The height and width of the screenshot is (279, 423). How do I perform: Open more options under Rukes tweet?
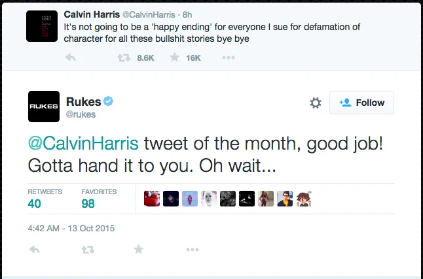point(192,250)
